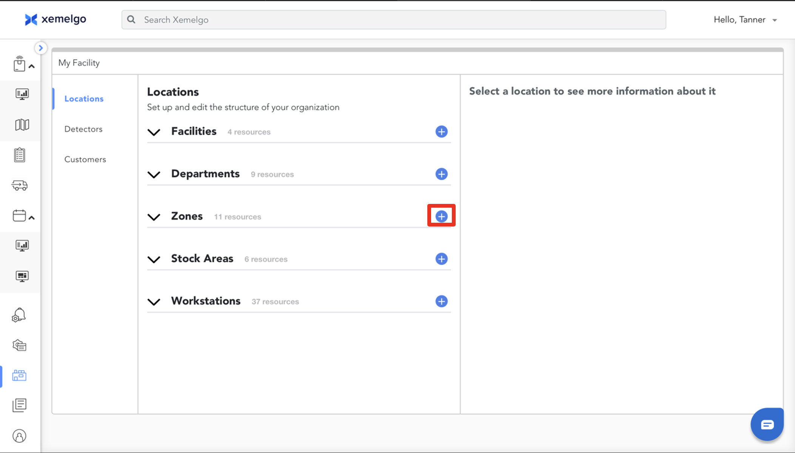The width and height of the screenshot is (795, 453).
Task: Expand the Departments section chevron
Action: point(154,174)
